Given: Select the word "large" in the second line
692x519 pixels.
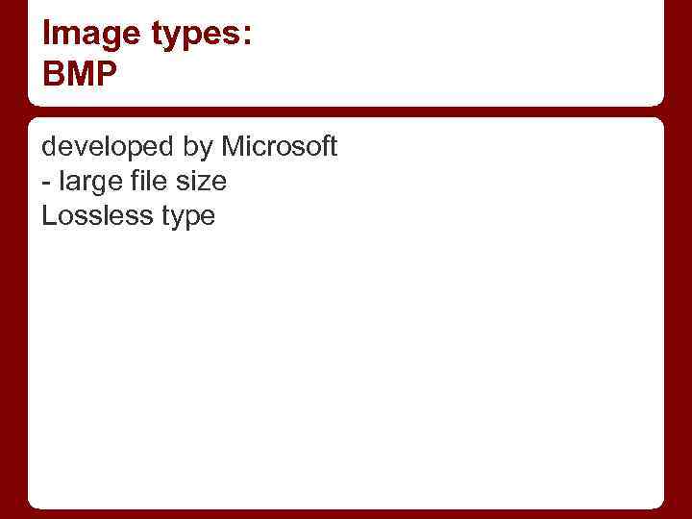Looking at the screenshot, I should click(85, 181).
